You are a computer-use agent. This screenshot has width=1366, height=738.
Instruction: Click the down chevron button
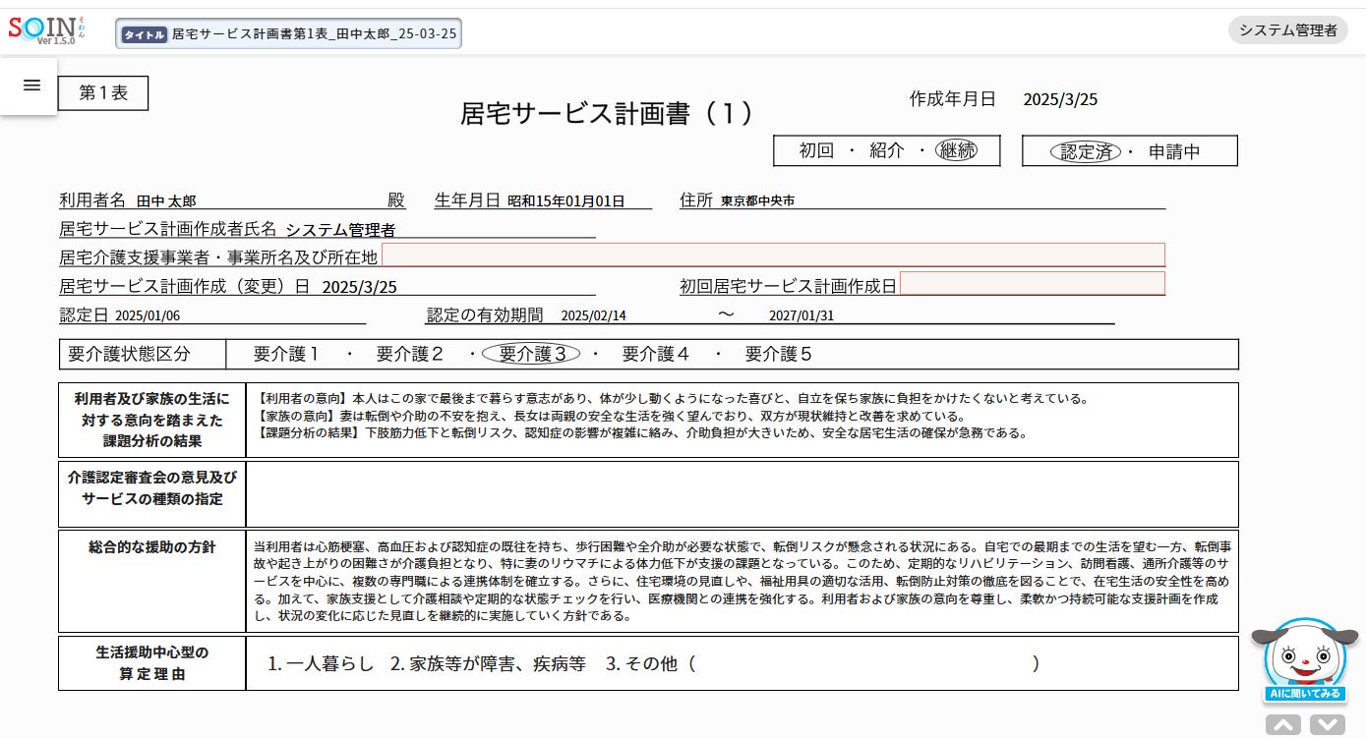click(x=1328, y=725)
